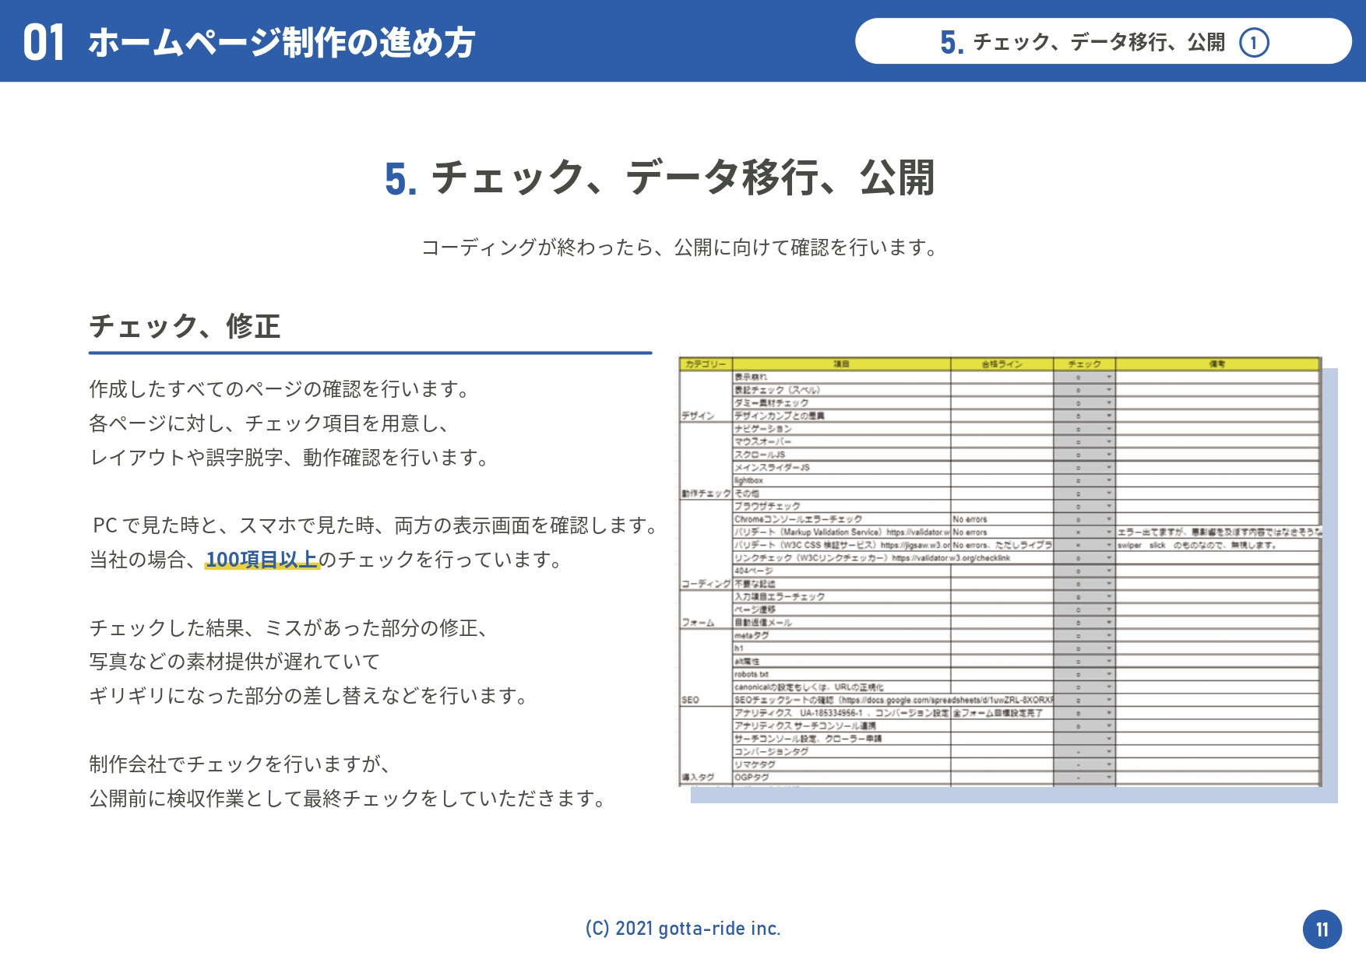
Task: Click the ホームページ制作の進め方 title
Action: (x=281, y=43)
